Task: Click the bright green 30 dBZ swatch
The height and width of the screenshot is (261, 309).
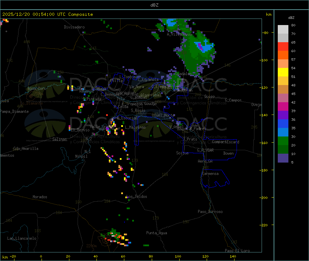Action: coord(283,141)
